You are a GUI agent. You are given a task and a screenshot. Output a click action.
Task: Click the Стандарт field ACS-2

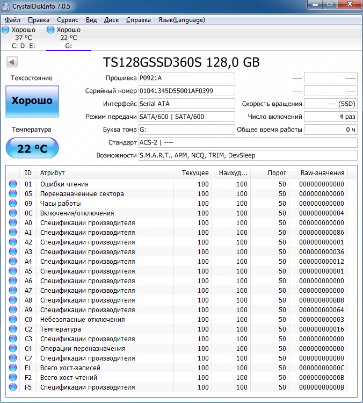pyautogui.click(x=248, y=142)
